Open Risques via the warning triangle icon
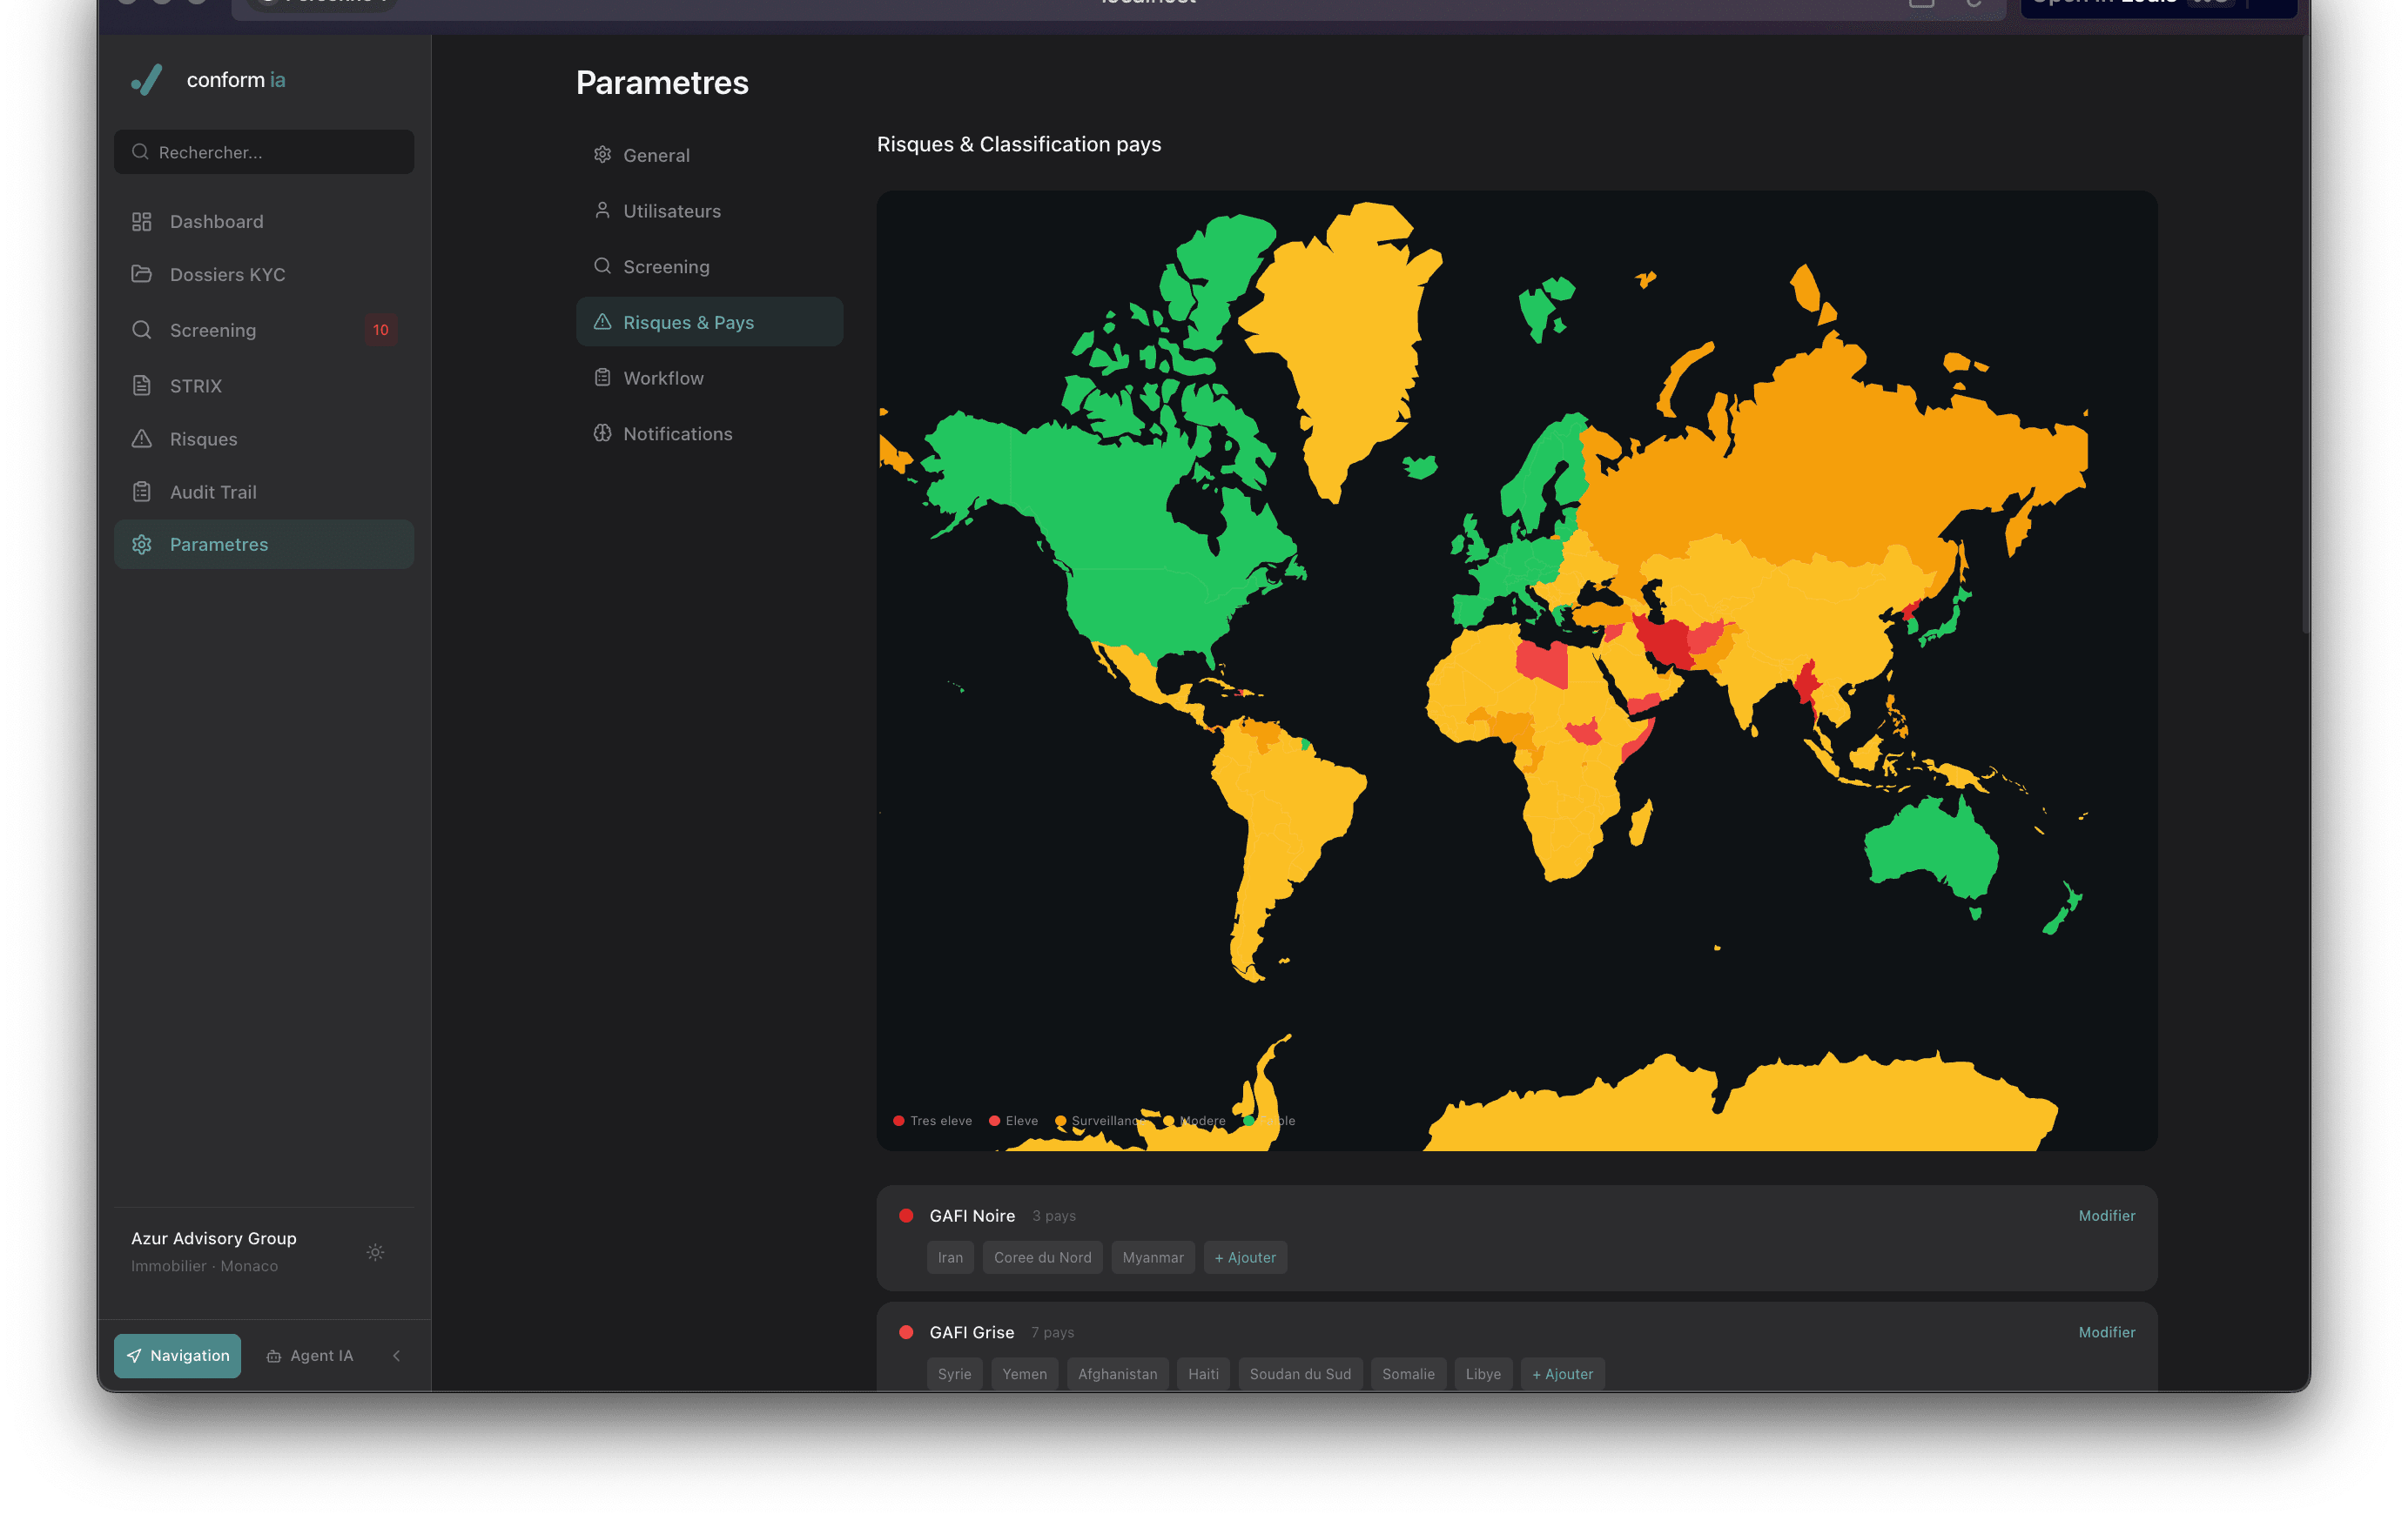 pyautogui.click(x=141, y=438)
